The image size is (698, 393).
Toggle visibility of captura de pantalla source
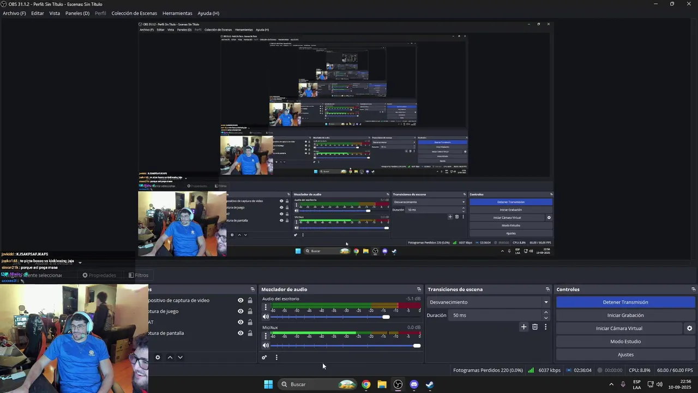point(240,333)
